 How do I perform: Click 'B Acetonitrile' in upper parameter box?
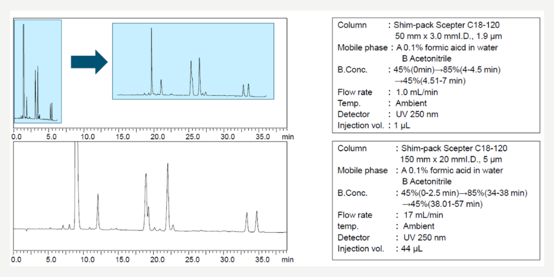[427, 58]
